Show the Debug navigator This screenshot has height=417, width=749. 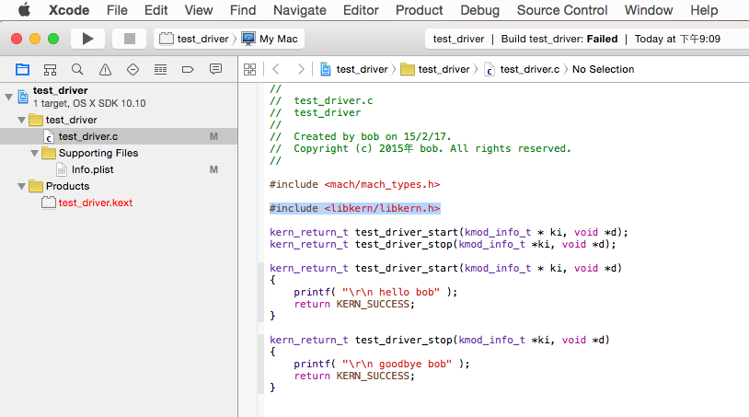click(160, 70)
